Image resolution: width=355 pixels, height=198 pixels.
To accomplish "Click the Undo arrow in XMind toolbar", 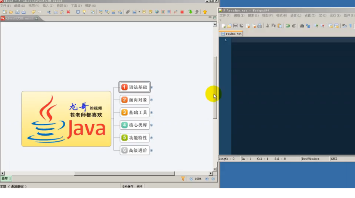I will [33, 12].
